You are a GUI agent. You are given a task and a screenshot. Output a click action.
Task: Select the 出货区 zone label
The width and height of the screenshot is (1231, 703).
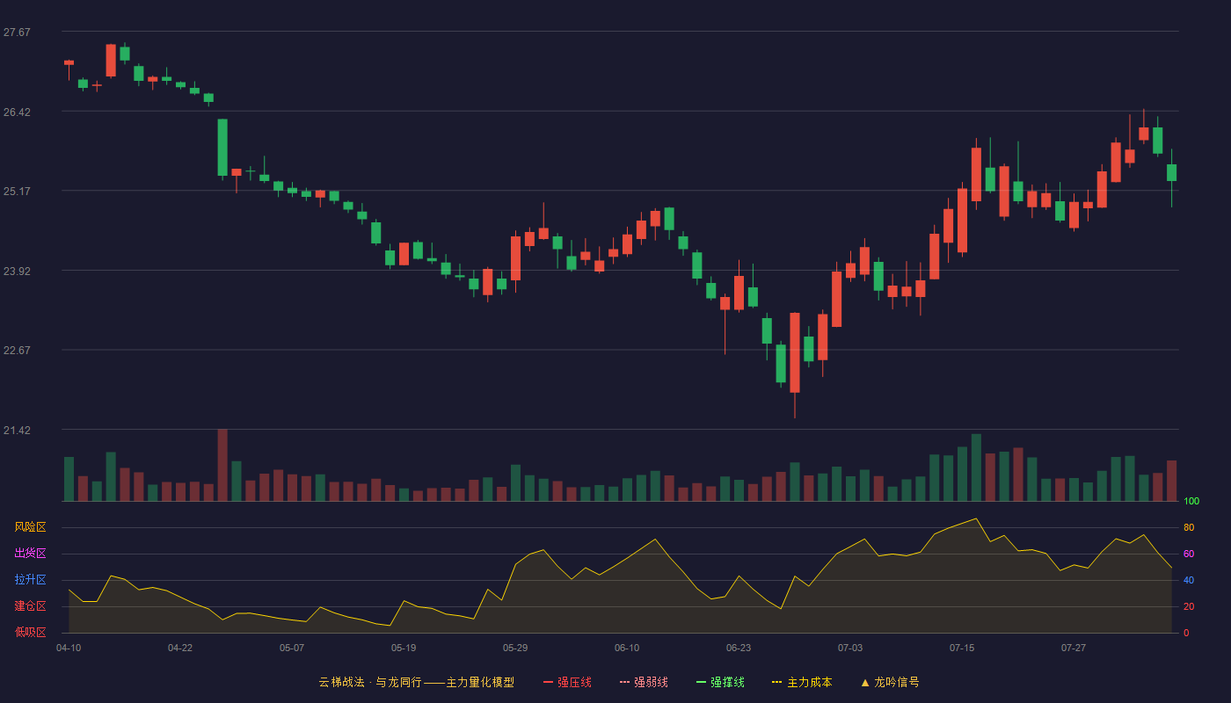point(30,554)
